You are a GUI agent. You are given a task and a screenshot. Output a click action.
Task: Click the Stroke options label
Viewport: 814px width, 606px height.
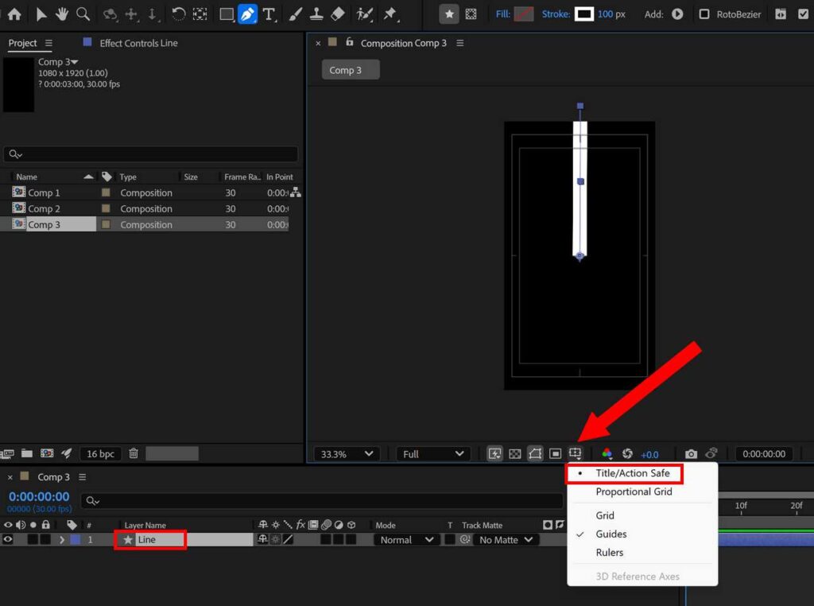coord(556,14)
